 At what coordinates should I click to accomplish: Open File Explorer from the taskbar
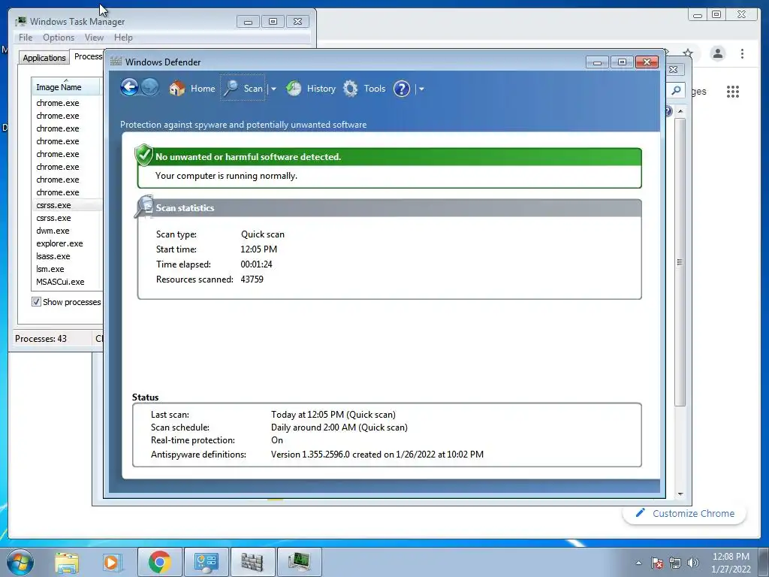(67, 562)
